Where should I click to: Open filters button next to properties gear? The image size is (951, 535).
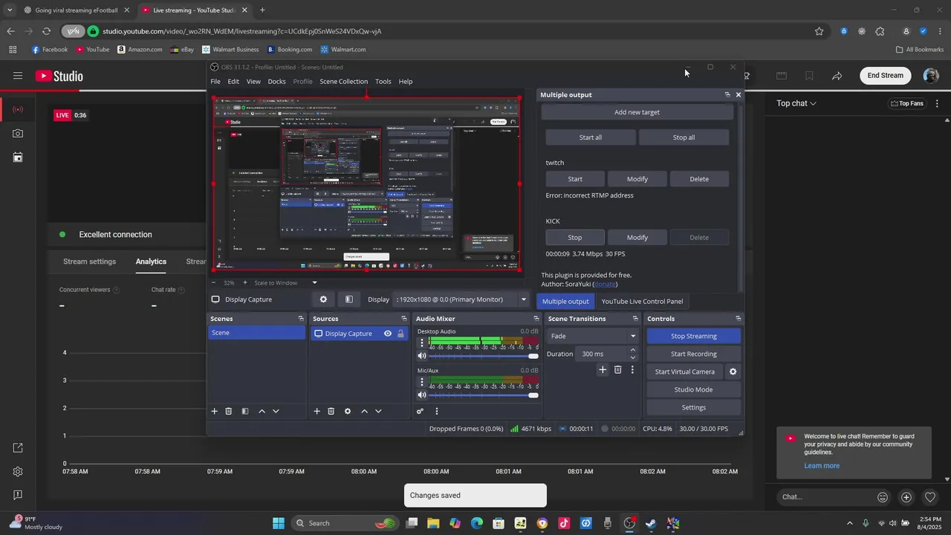click(x=349, y=299)
